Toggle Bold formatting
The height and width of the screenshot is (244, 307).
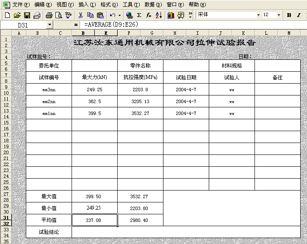pyautogui.click(x=289, y=15)
